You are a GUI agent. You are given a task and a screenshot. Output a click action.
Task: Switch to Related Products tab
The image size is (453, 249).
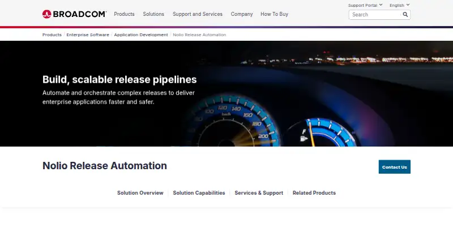pos(314,192)
